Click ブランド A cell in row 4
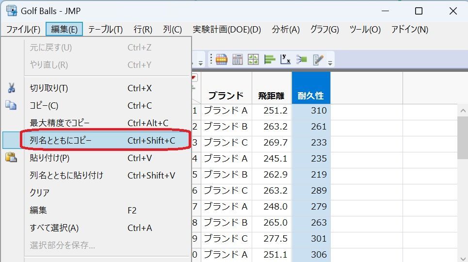The height and width of the screenshot is (262, 468). (x=226, y=159)
